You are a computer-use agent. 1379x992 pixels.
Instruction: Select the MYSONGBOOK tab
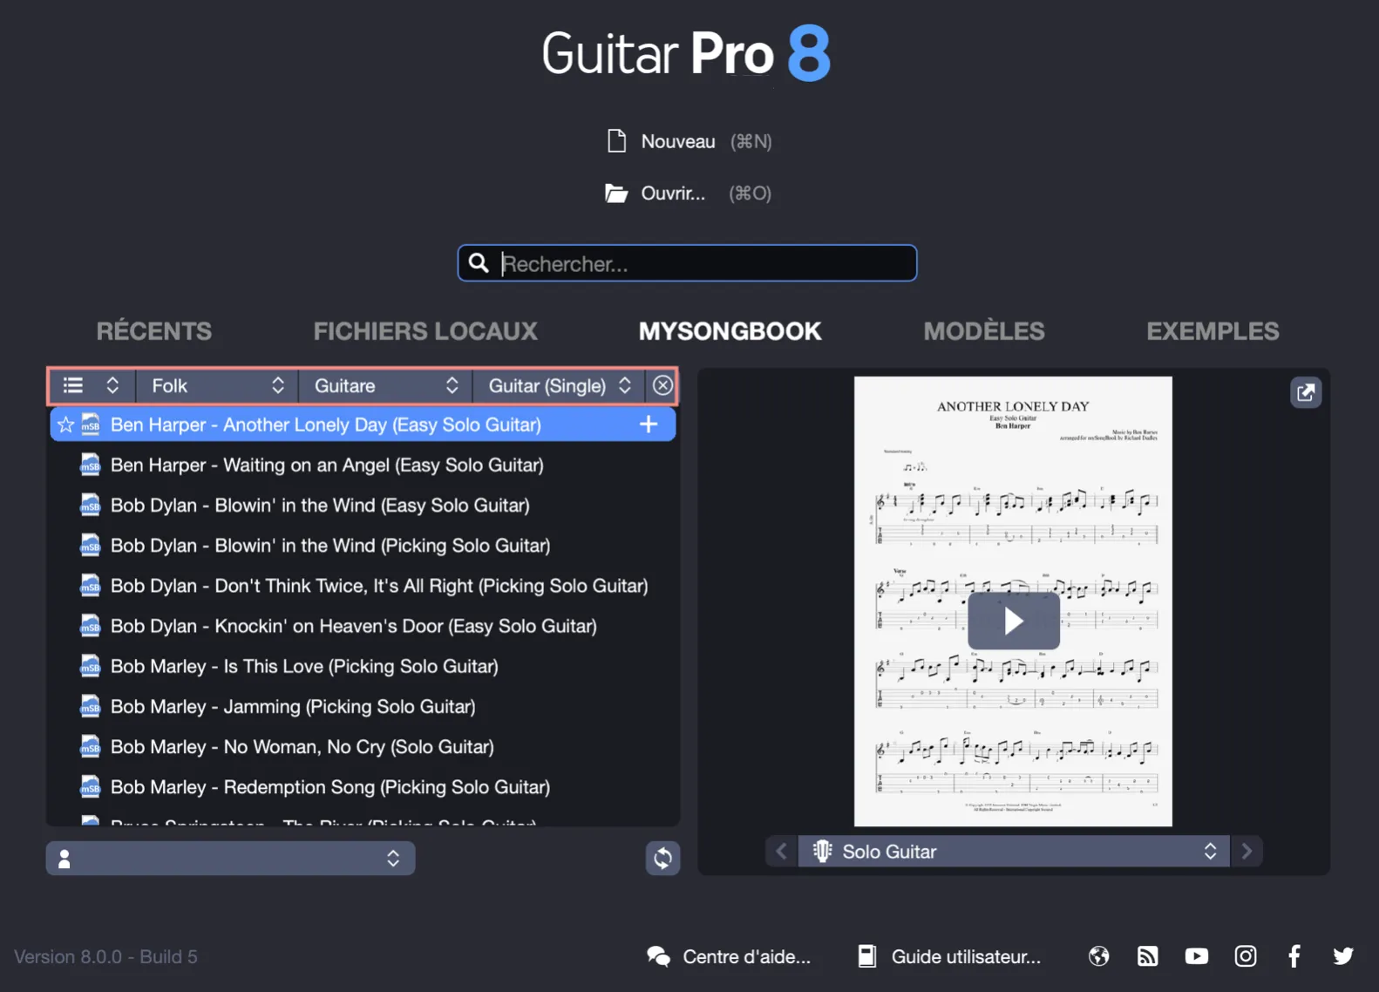point(730,331)
